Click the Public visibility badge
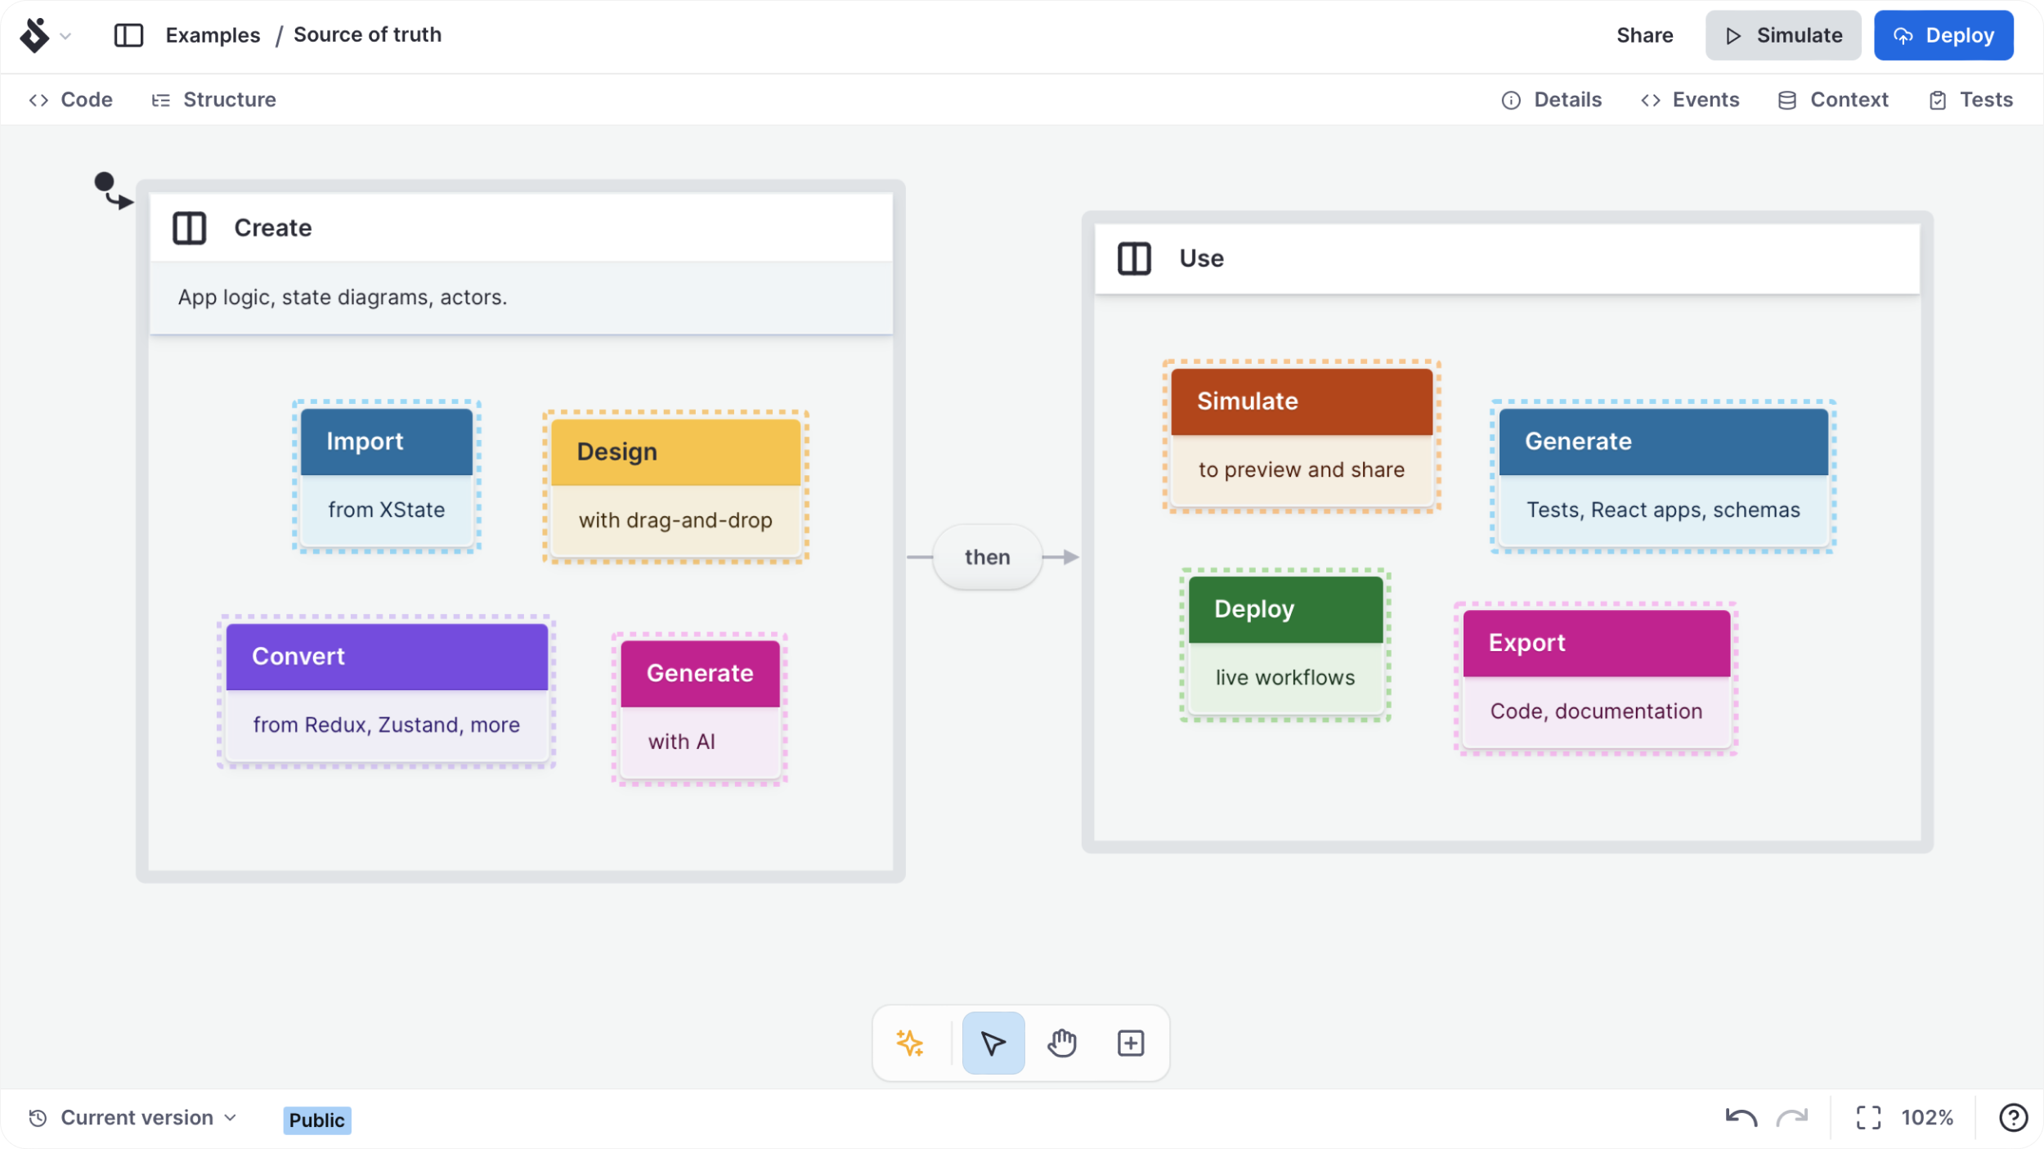 coord(317,1120)
